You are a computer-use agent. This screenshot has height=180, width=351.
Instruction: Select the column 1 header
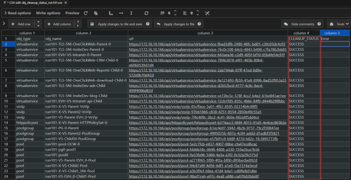click(30, 33)
